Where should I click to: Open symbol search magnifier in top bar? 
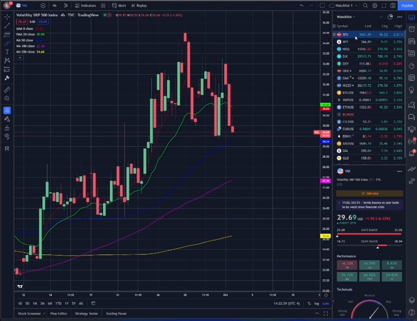click(365, 6)
